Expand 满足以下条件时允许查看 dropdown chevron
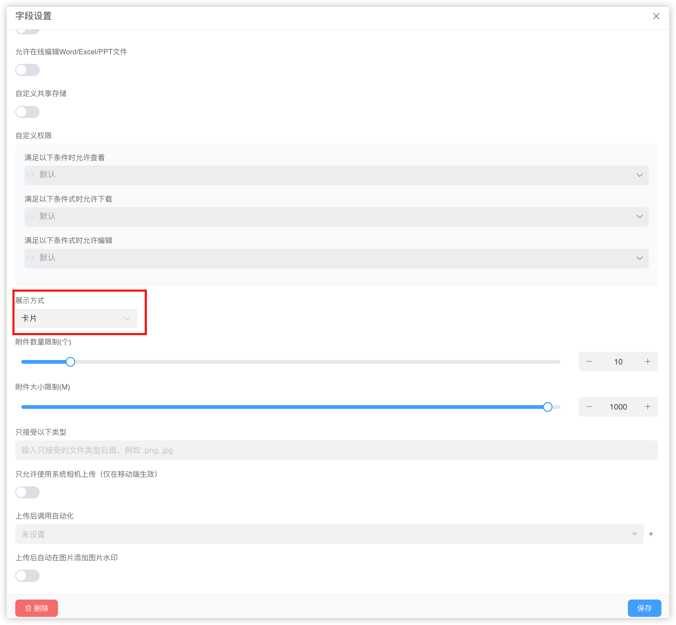Image resolution: width=676 pixels, height=625 pixels. tap(639, 175)
